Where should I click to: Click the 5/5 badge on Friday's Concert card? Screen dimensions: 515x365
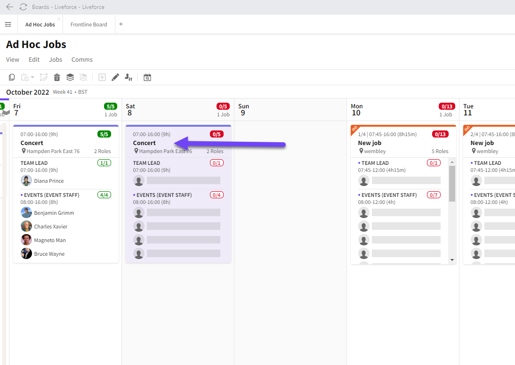click(x=104, y=134)
